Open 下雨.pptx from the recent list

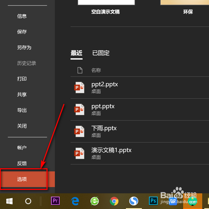[x=140, y=131]
